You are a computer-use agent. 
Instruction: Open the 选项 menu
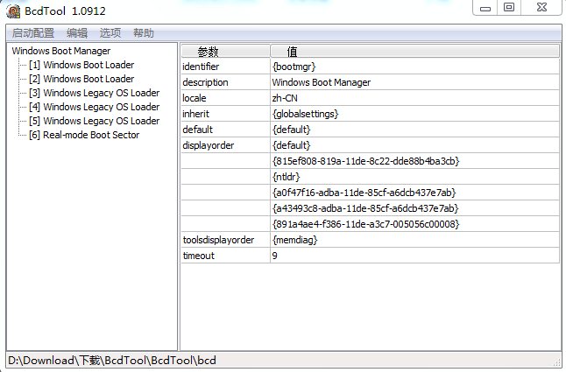pyautogui.click(x=110, y=33)
